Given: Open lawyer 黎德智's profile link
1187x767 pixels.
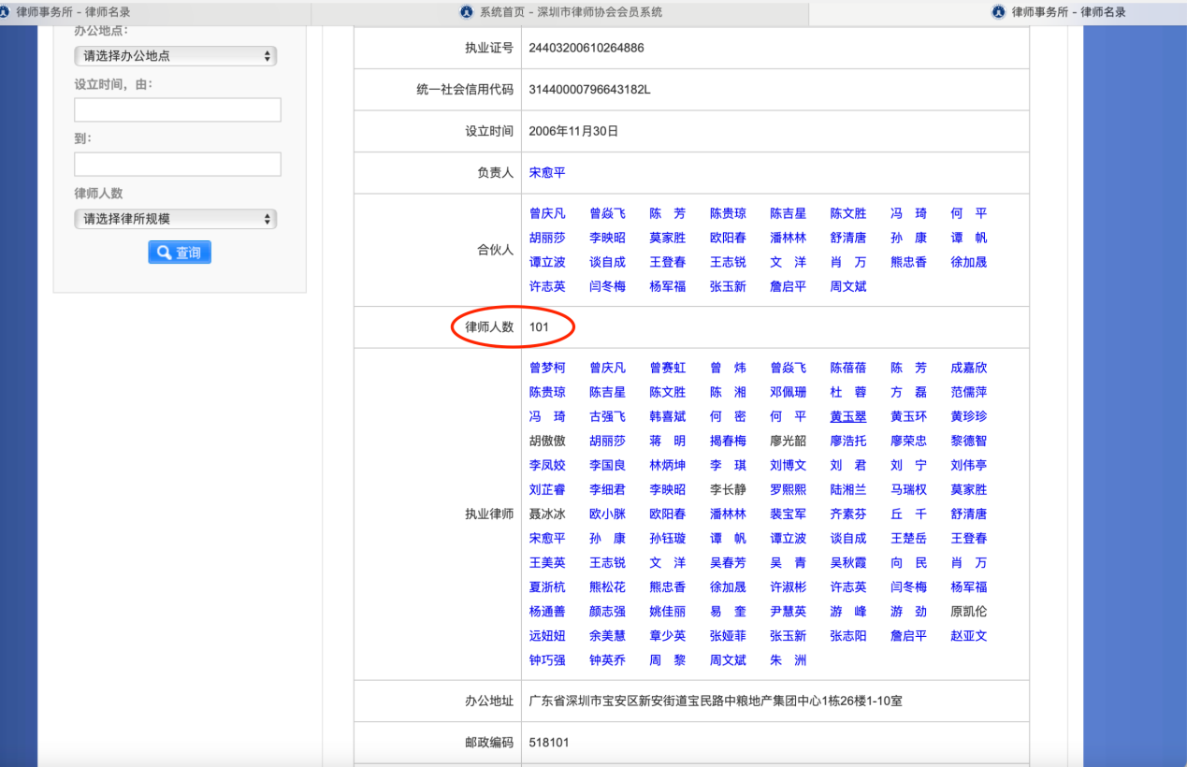Looking at the screenshot, I should coord(969,441).
